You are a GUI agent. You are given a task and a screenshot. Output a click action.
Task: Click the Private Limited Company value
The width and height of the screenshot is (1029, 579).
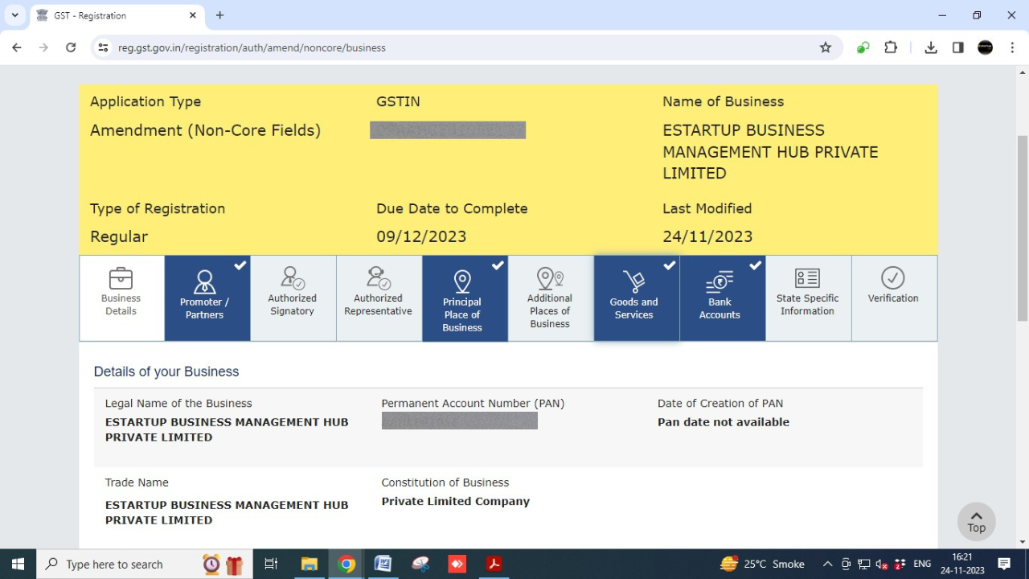point(456,501)
